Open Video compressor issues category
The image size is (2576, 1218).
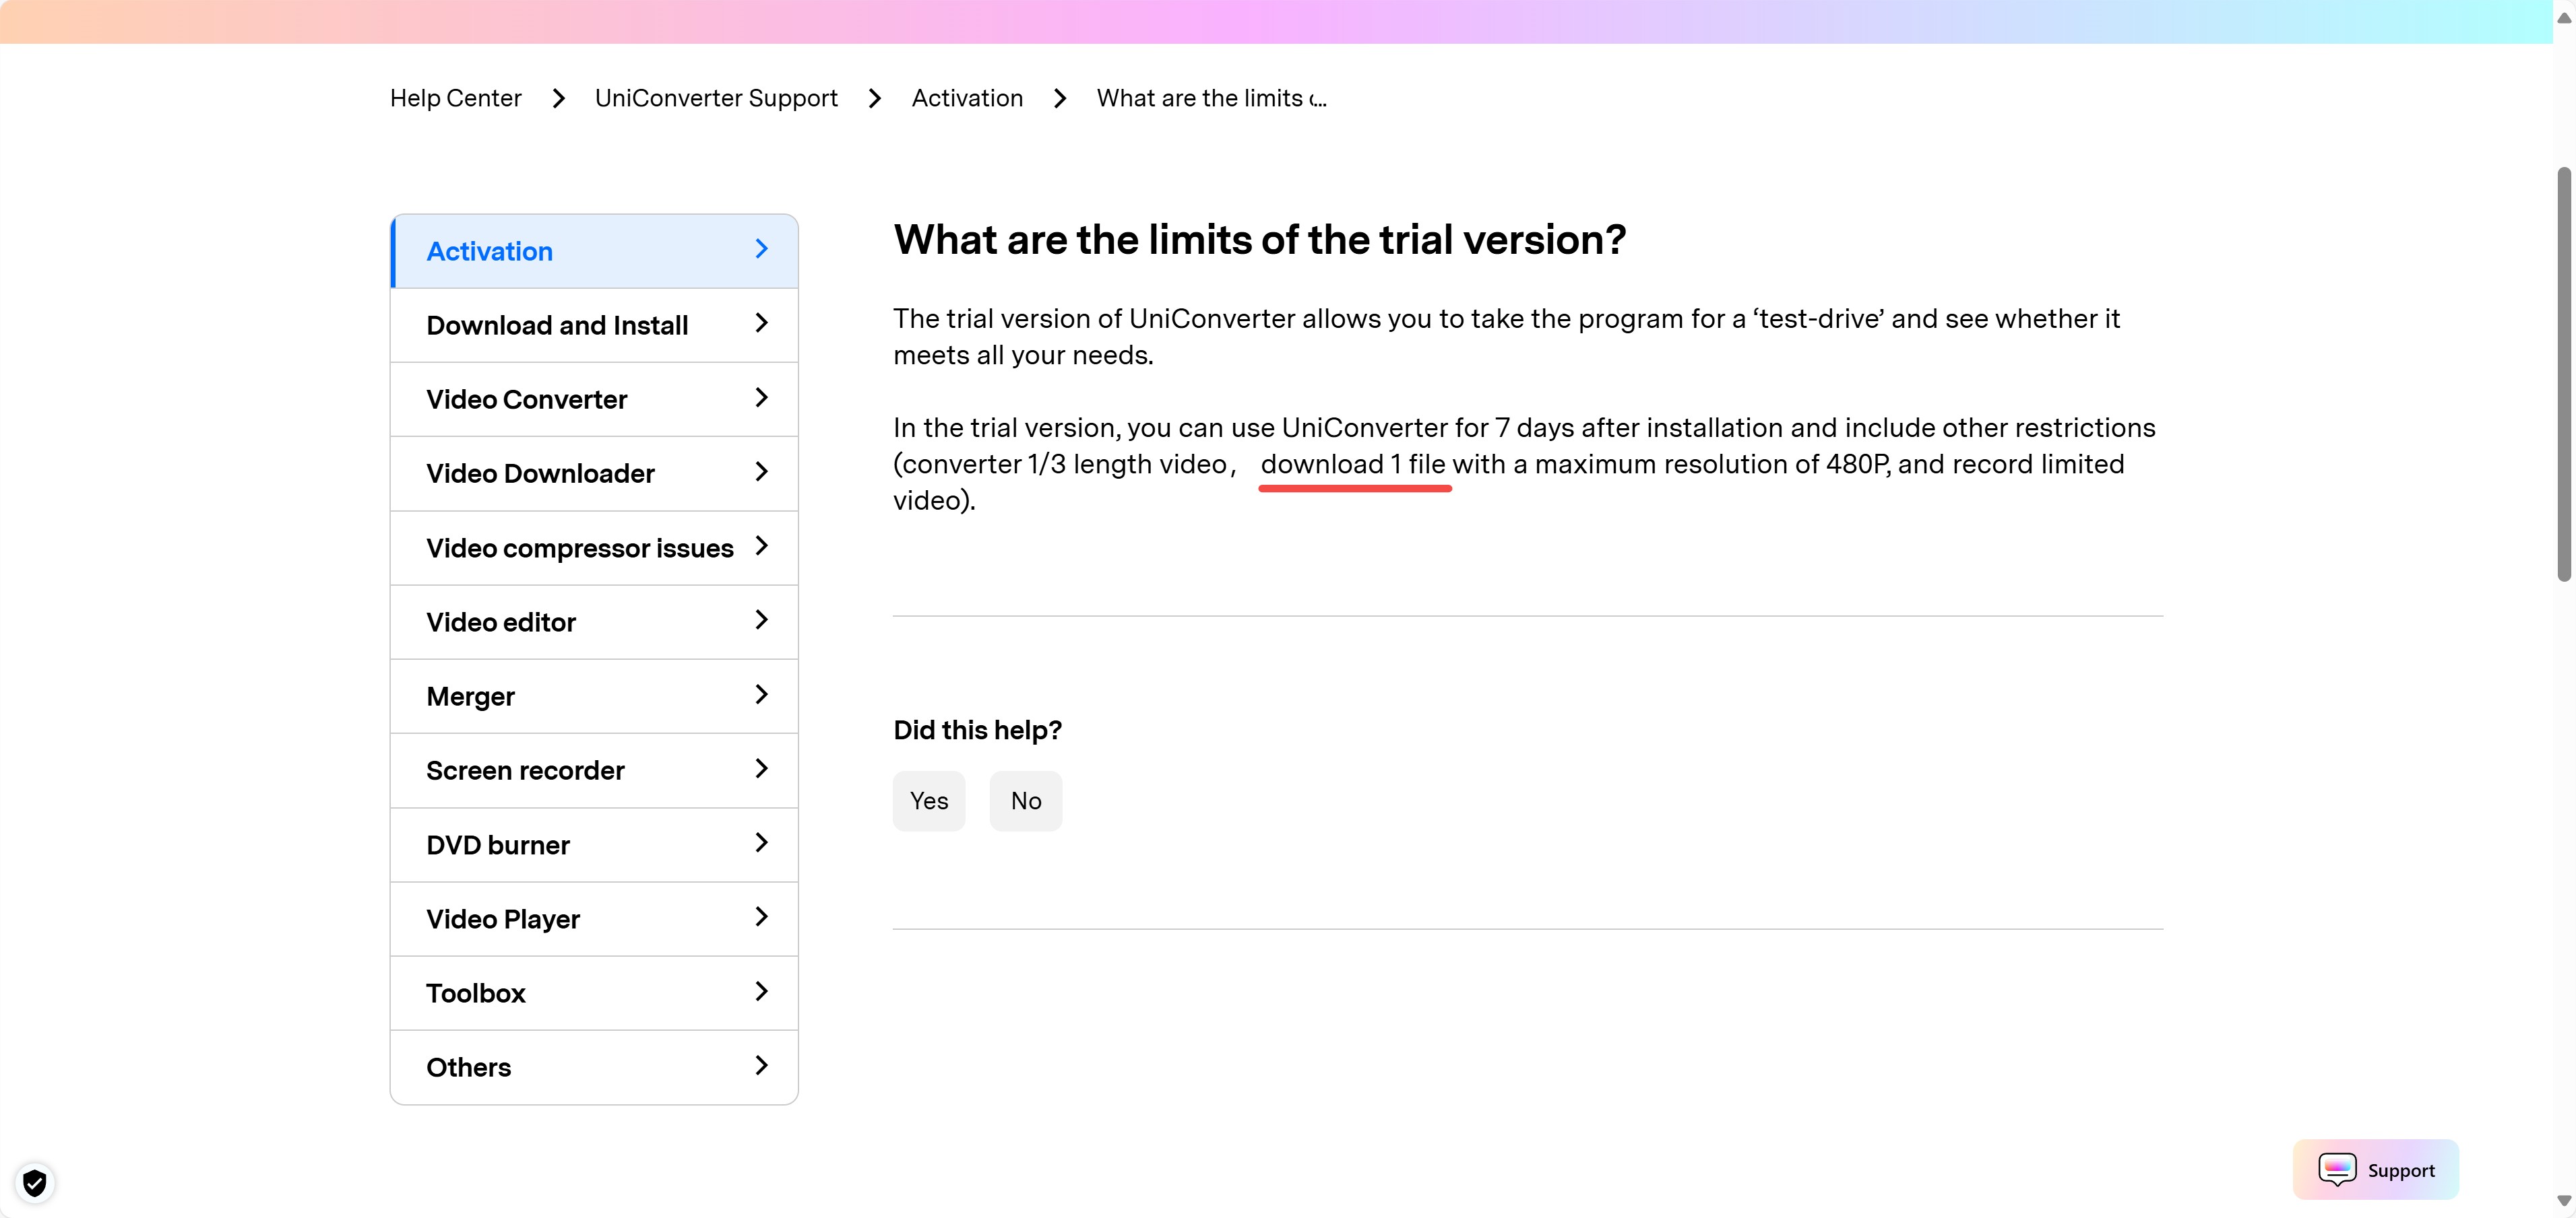pos(594,547)
